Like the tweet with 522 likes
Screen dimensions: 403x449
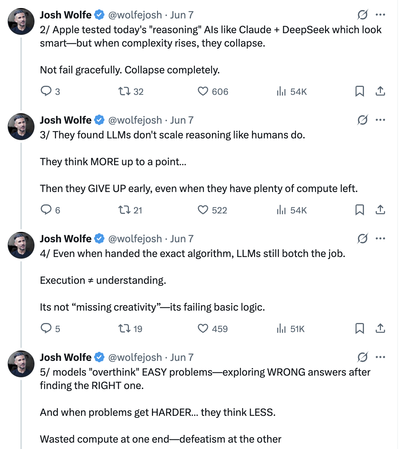(x=203, y=210)
